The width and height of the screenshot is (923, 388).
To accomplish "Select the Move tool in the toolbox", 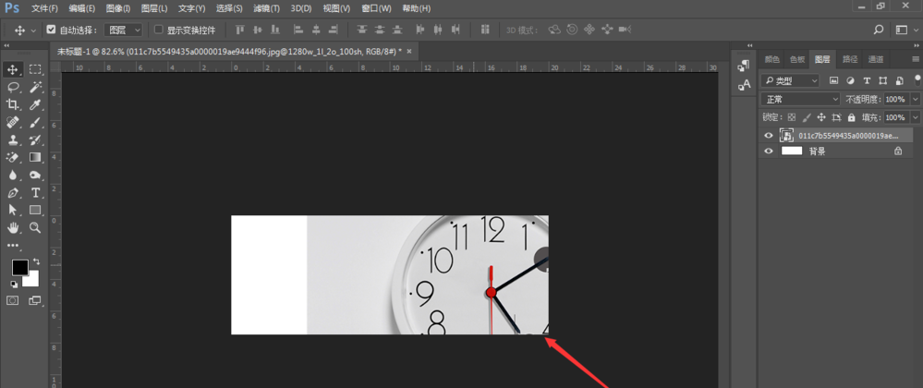I will pyautogui.click(x=12, y=69).
